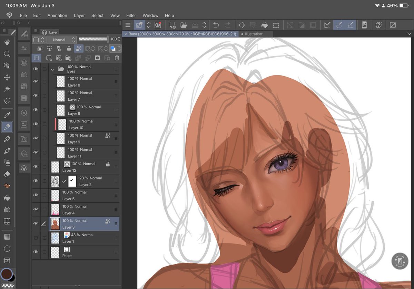Show hidden Layer 1 visibility box

point(36,238)
